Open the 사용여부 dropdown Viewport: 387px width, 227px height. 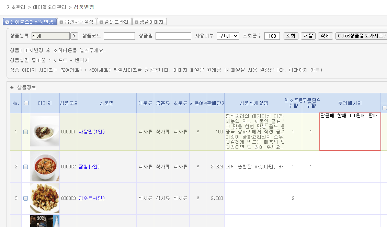(228, 36)
